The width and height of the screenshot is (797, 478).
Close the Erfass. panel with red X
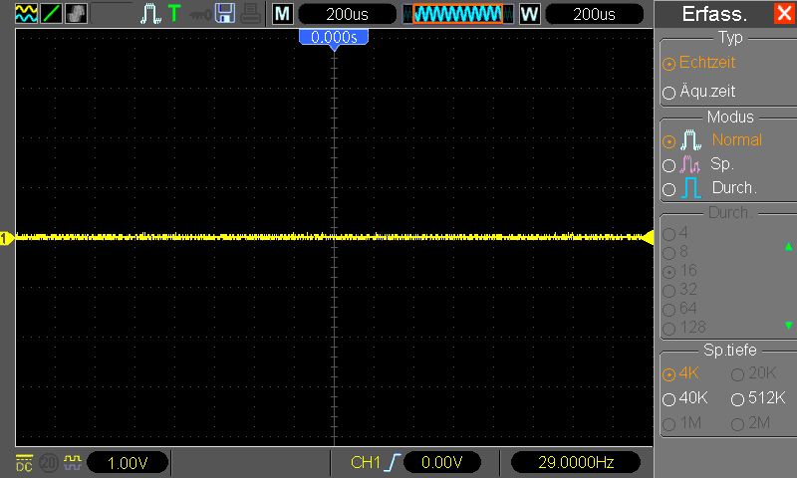pyautogui.click(x=784, y=13)
